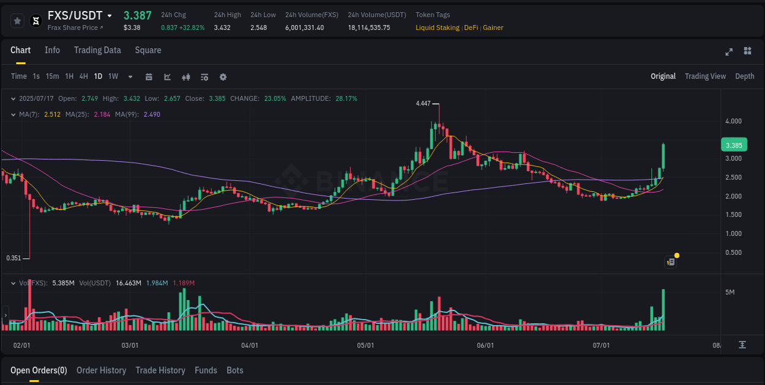Image resolution: width=765 pixels, height=385 pixels.
Task: Select the line chart style icon
Action: pyautogui.click(x=167, y=76)
